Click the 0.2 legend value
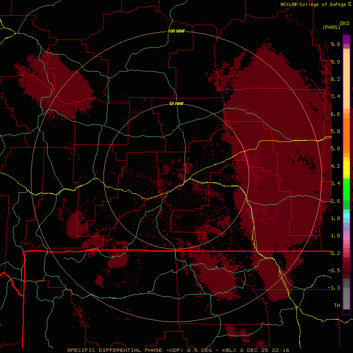The image size is (353, 353). point(335,253)
